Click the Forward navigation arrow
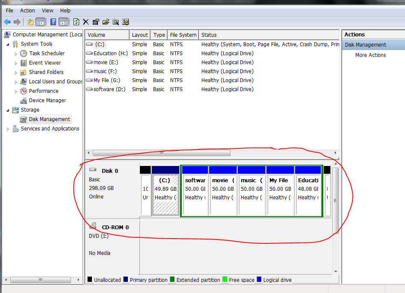Screen dimensions: 405x293 (16, 22)
